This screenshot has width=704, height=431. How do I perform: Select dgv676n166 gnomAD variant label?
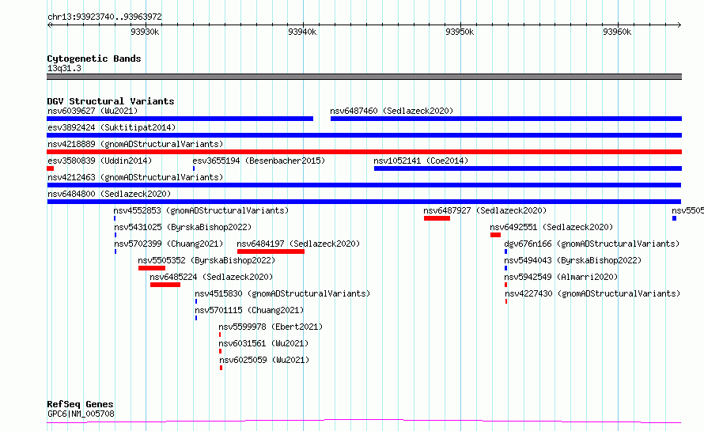coord(592,244)
